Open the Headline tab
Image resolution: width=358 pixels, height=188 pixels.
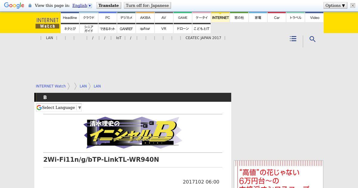point(70,17)
